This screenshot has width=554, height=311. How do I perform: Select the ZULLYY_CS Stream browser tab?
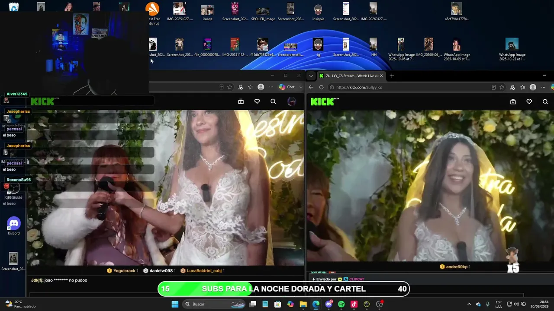[x=351, y=76]
